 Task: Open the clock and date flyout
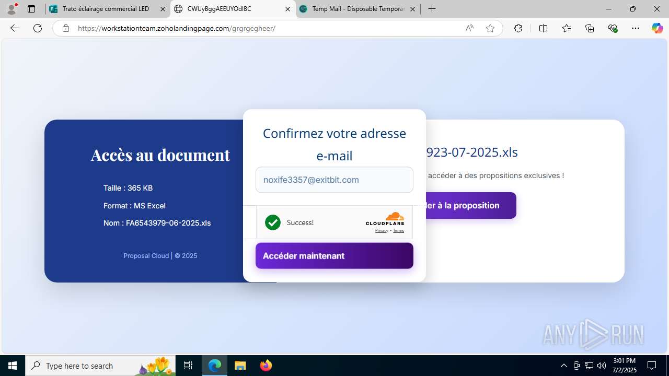[625, 366]
